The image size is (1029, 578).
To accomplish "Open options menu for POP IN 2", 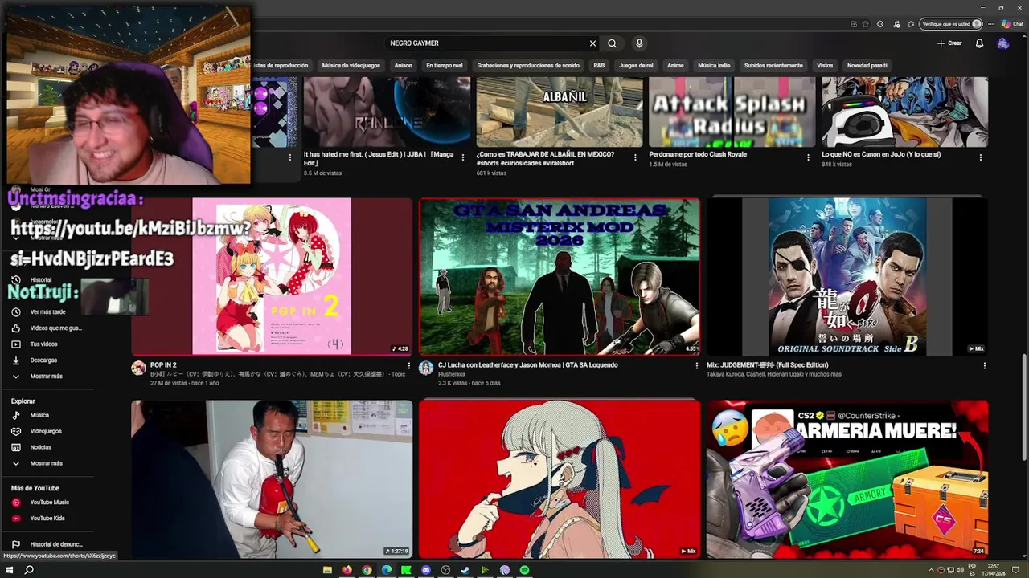I will (409, 366).
